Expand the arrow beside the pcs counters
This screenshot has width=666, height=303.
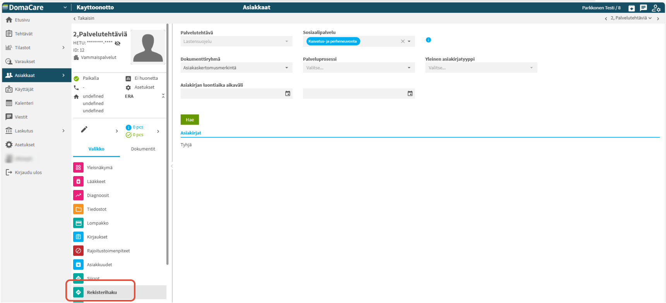[x=158, y=132]
